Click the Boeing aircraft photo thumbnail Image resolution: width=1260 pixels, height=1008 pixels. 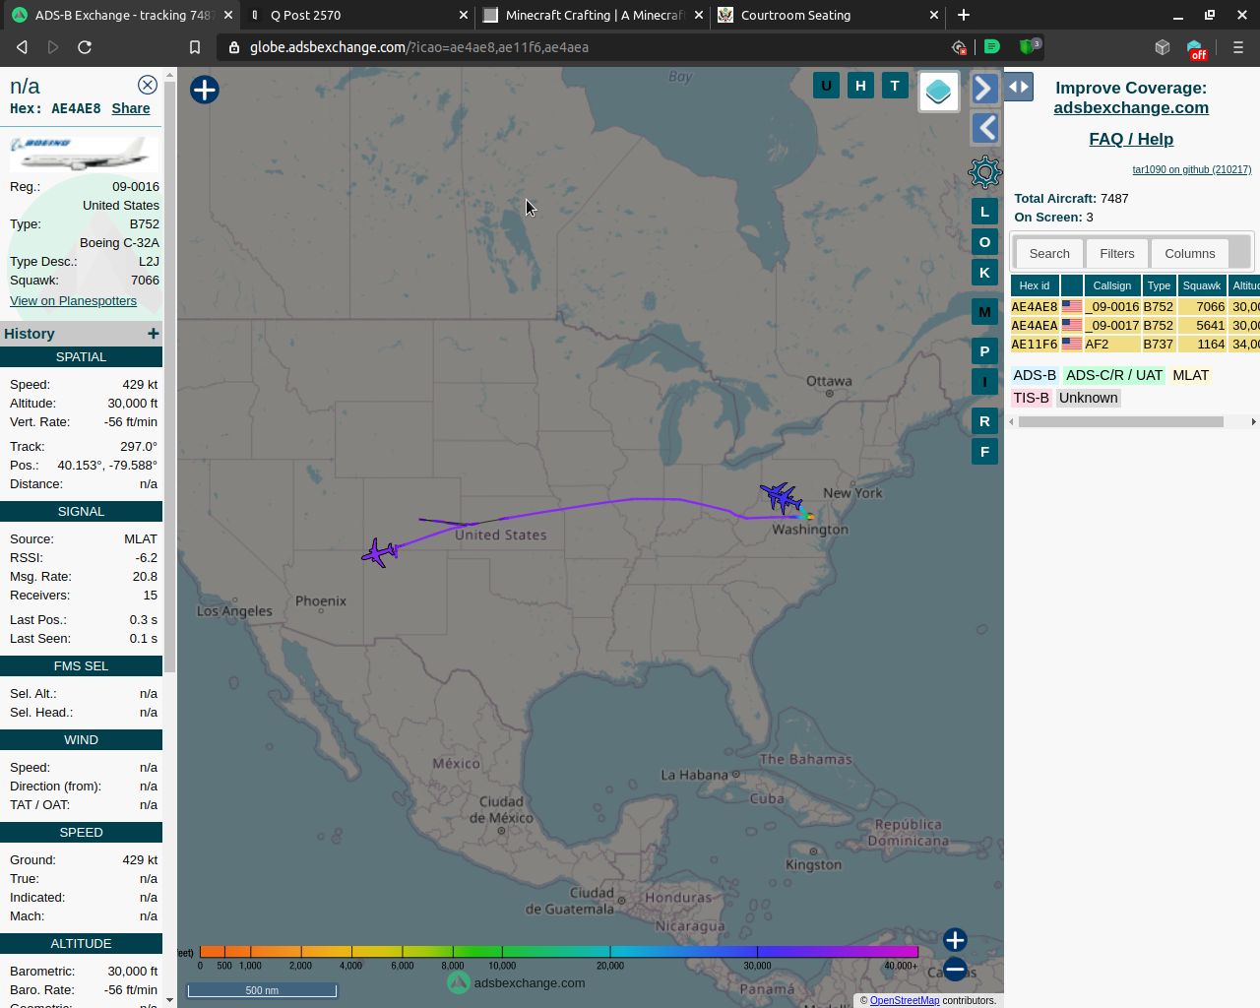pos(83,154)
